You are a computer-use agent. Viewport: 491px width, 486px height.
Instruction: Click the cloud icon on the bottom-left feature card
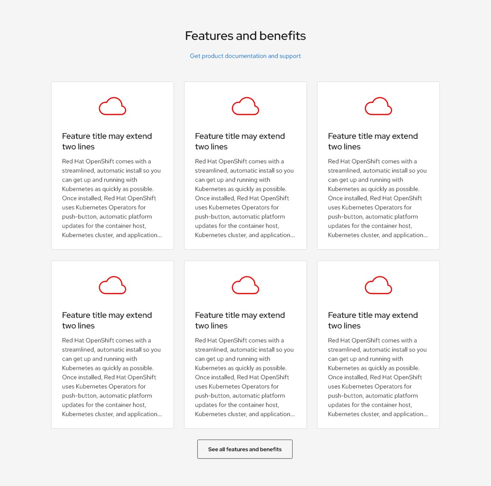pos(113,286)
